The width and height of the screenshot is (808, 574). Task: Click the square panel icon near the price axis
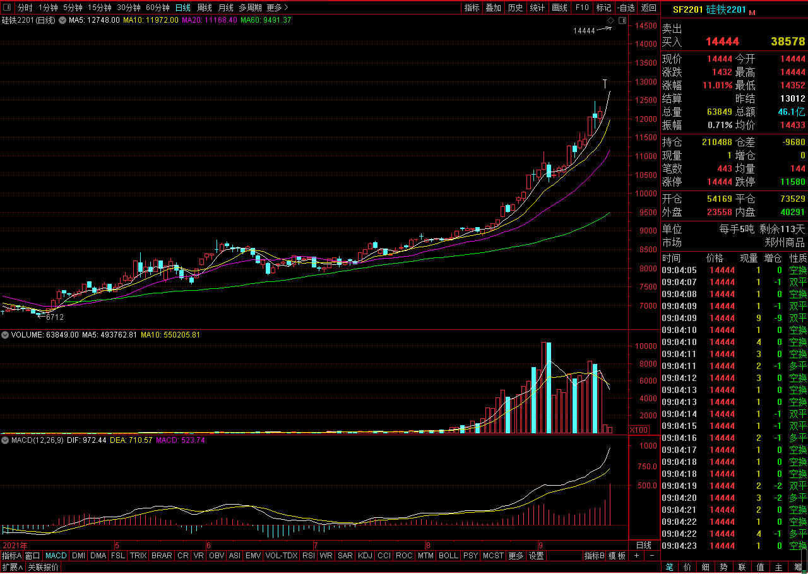(622, 21)
